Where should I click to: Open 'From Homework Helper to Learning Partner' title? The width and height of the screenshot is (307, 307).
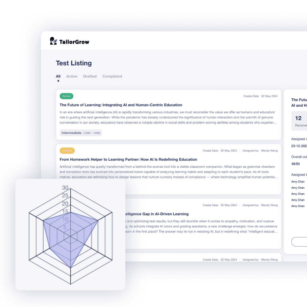click(128, 159)
